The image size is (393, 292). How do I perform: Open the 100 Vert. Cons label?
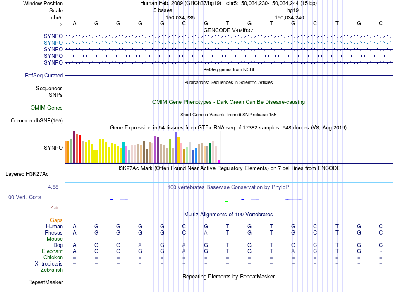(23, 197)
